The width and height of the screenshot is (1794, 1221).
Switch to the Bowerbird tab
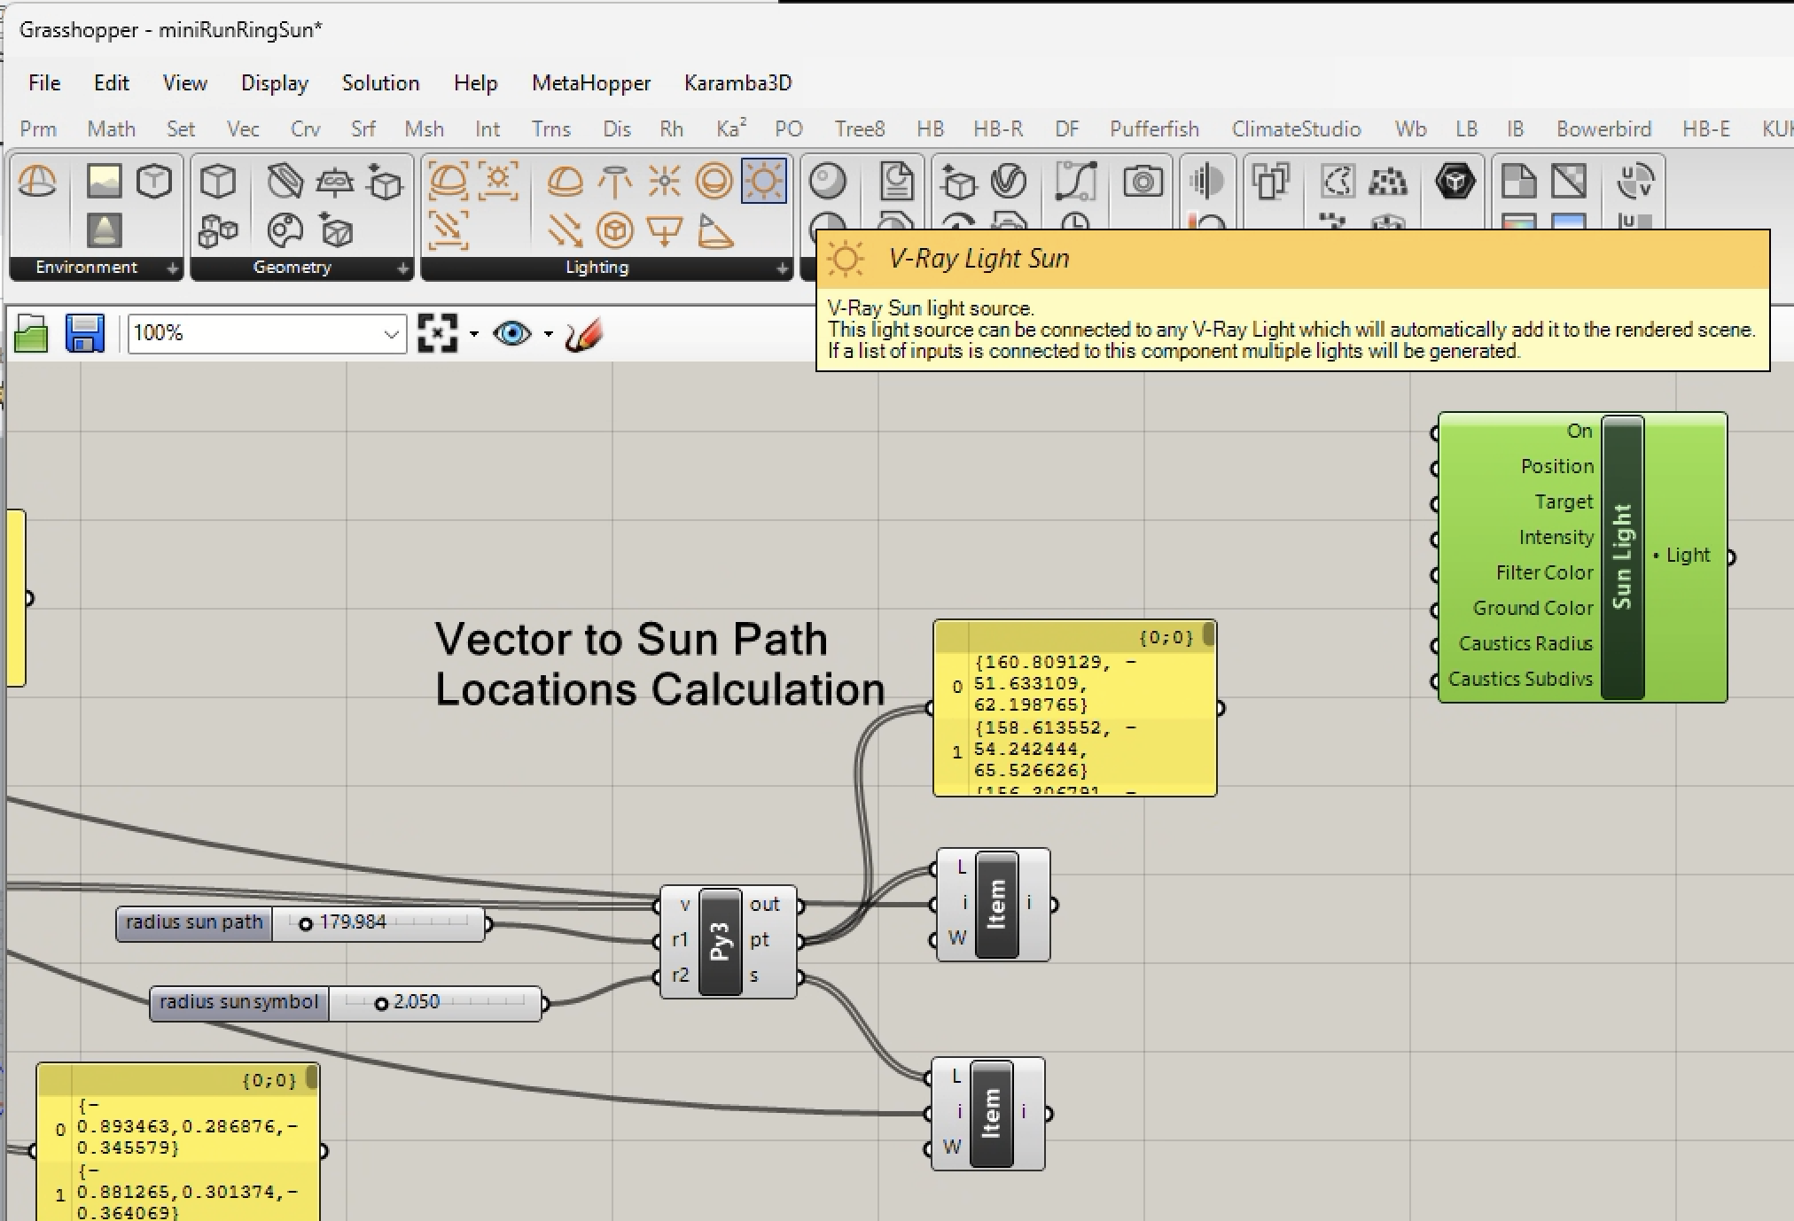(x=1603, y=129)
